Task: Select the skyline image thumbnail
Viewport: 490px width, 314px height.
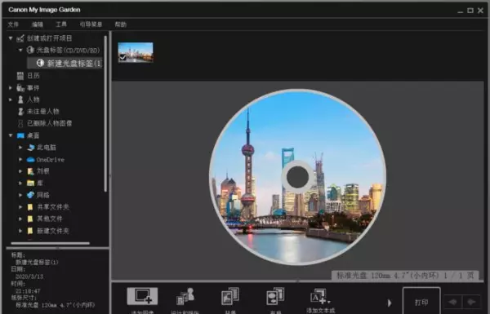Action: click(136, 52)
